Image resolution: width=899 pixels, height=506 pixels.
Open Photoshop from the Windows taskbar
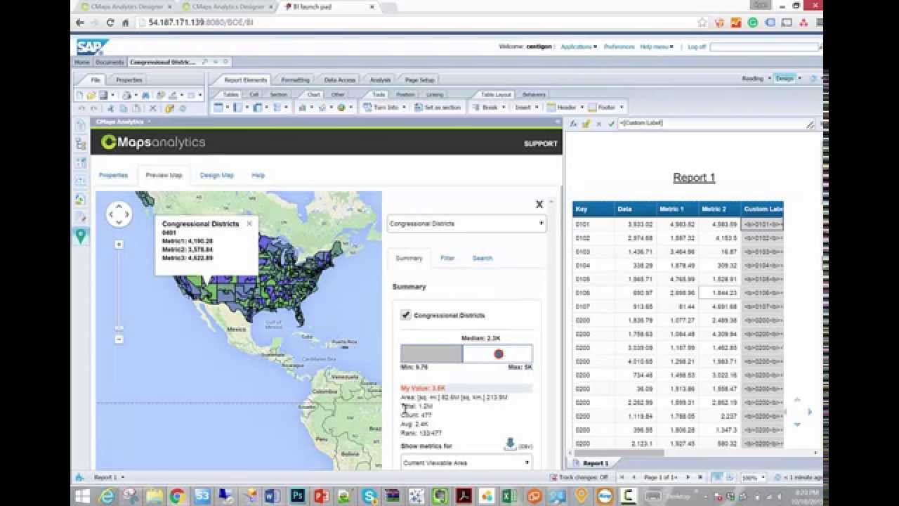point(297,496)
